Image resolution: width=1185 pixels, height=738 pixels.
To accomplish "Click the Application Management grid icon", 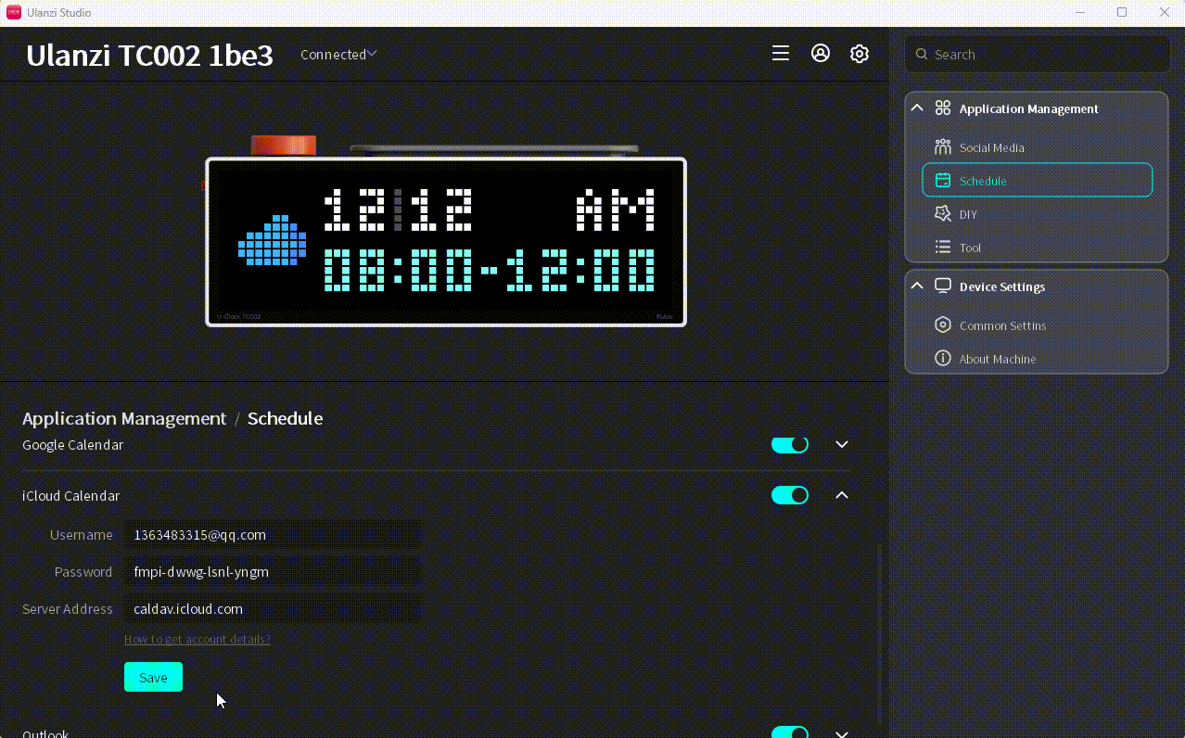I will coord(943,108).
